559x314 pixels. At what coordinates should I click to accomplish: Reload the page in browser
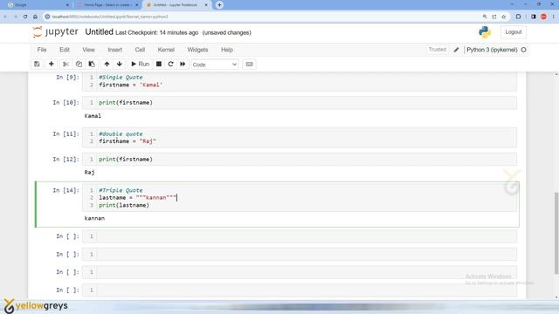(25, 17)
